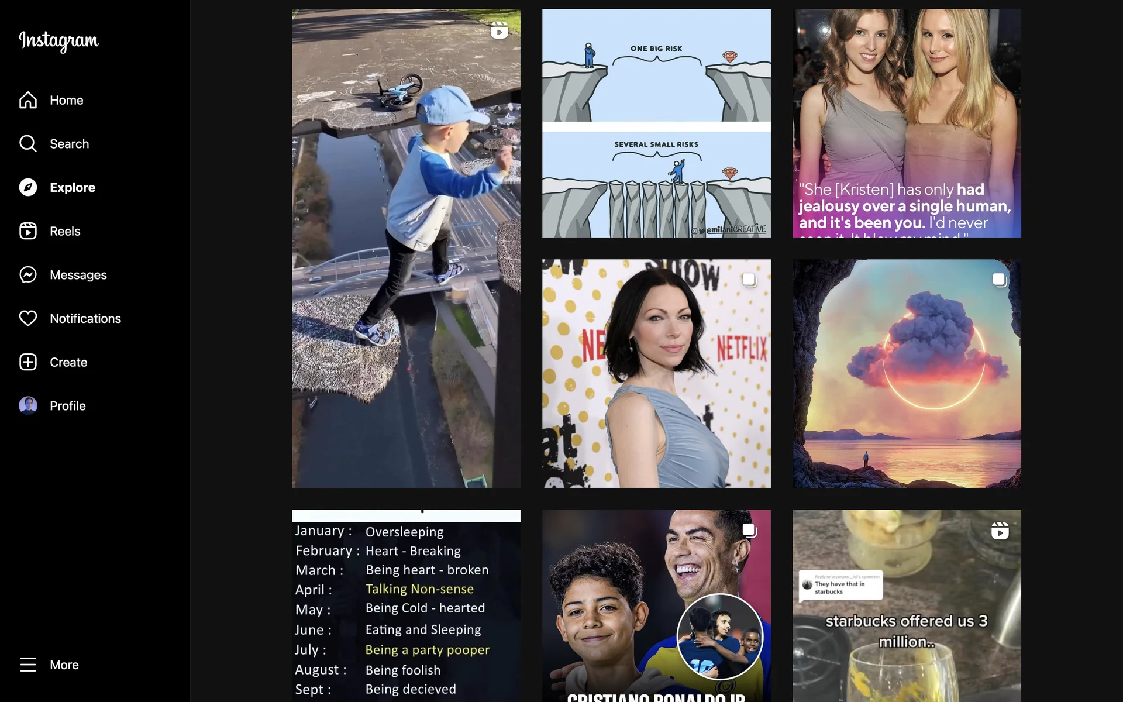The width and height of the screenshot is (1123, 702).
Task: Expand the More hamburger menu
Action: coord(27,665)
